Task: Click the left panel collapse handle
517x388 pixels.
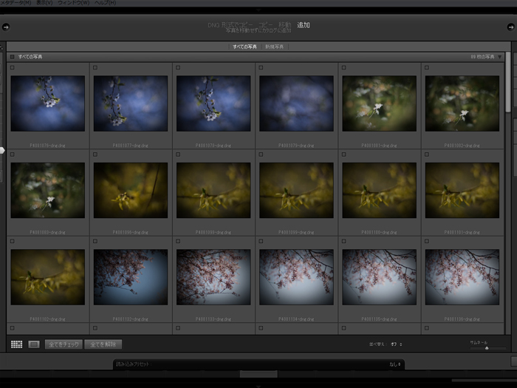Action: tap(2, 150)
